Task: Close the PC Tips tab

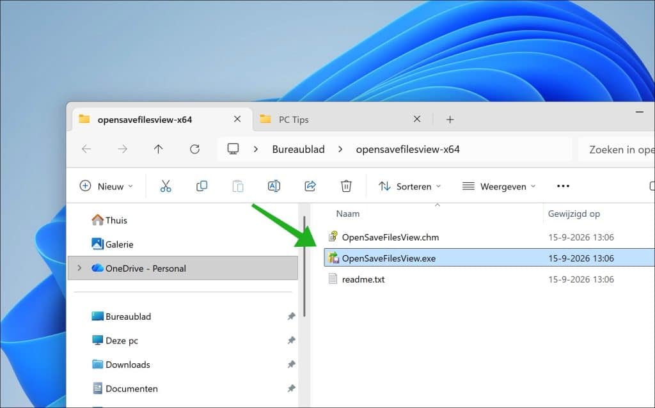Action: (x=417, y=119)
